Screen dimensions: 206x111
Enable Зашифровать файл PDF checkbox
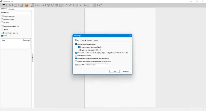tap(2, 26)
